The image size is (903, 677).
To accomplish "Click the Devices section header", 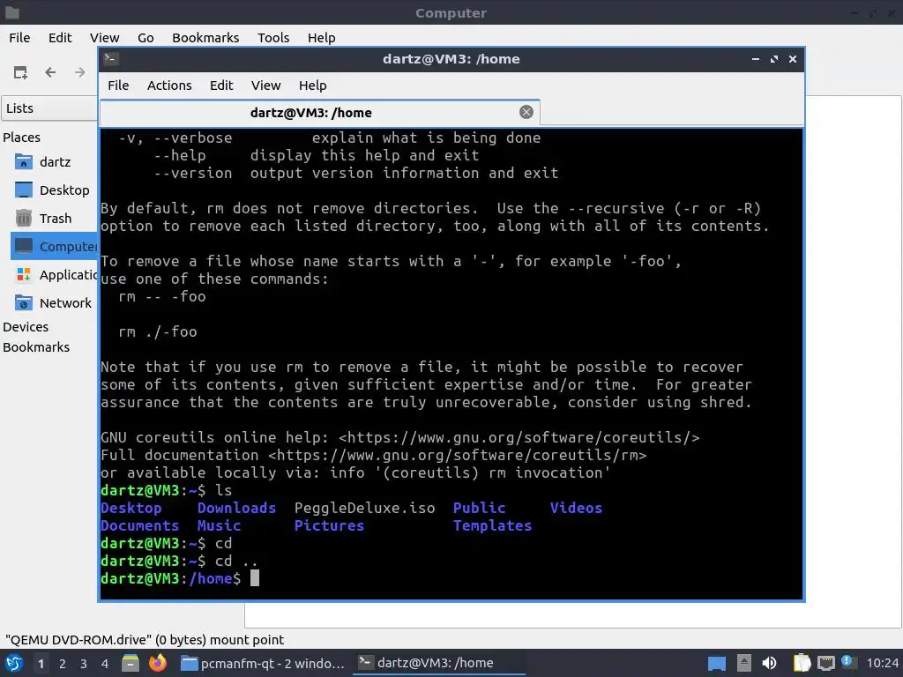I will (x=26, y=327).
